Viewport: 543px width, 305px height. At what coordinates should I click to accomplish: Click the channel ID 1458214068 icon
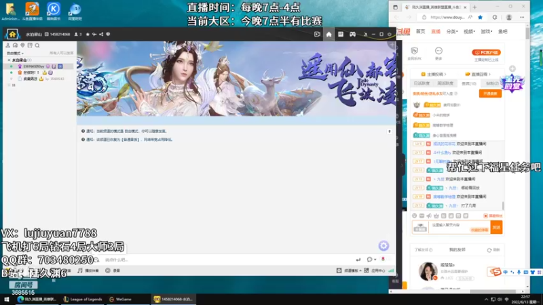click(47, 35)
